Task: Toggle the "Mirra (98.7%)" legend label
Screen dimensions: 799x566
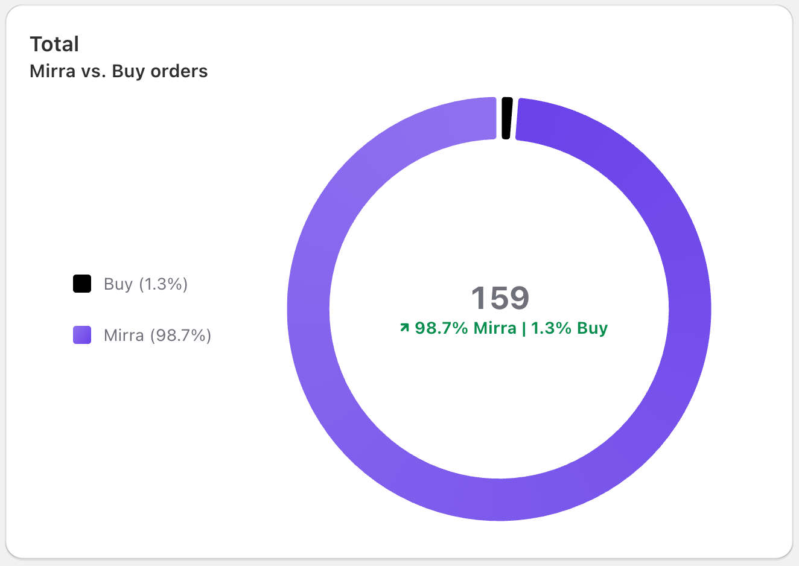Action: click(x=158, y=335)
